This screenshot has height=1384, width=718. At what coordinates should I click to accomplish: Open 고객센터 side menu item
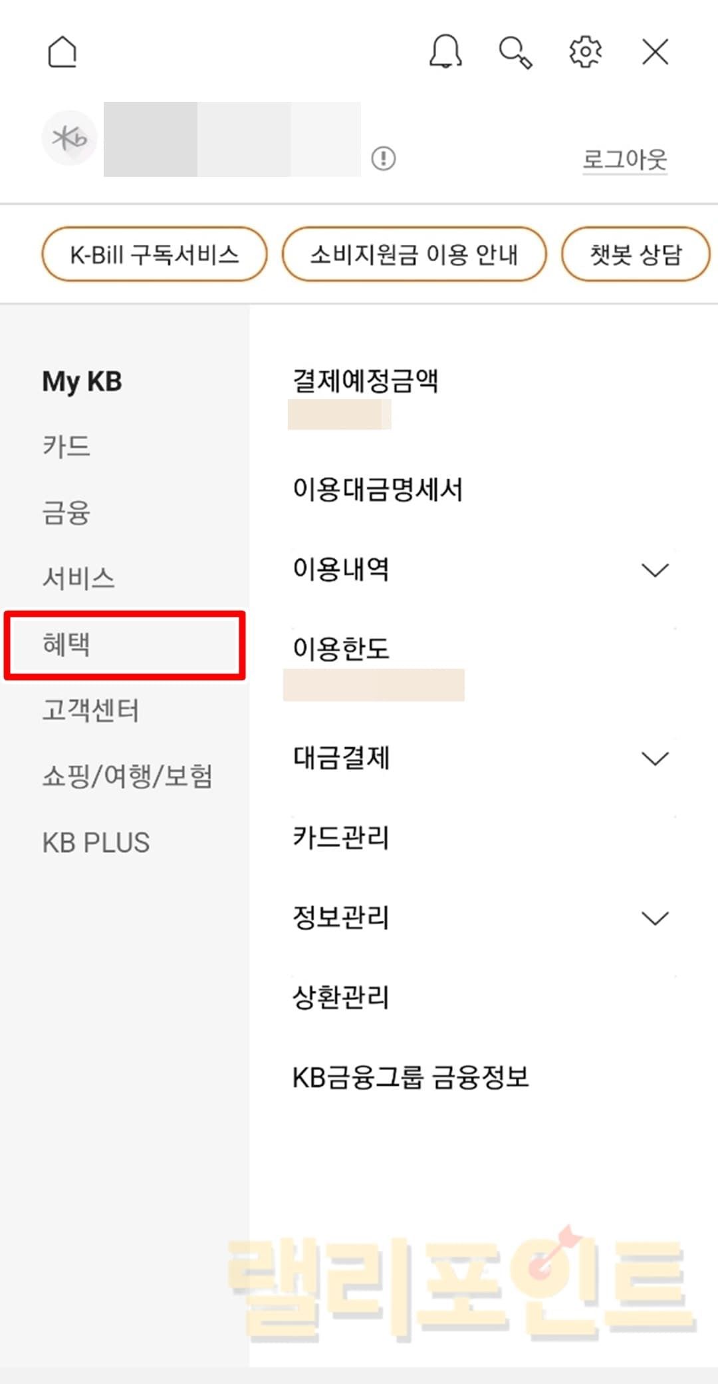pos(90,711)
